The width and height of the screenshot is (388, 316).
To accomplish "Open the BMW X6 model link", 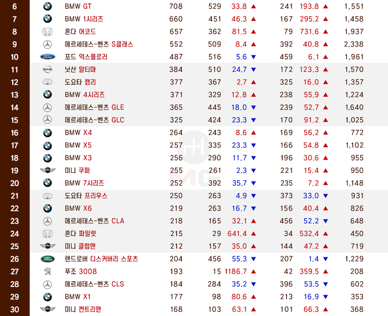I will point(78,208).
